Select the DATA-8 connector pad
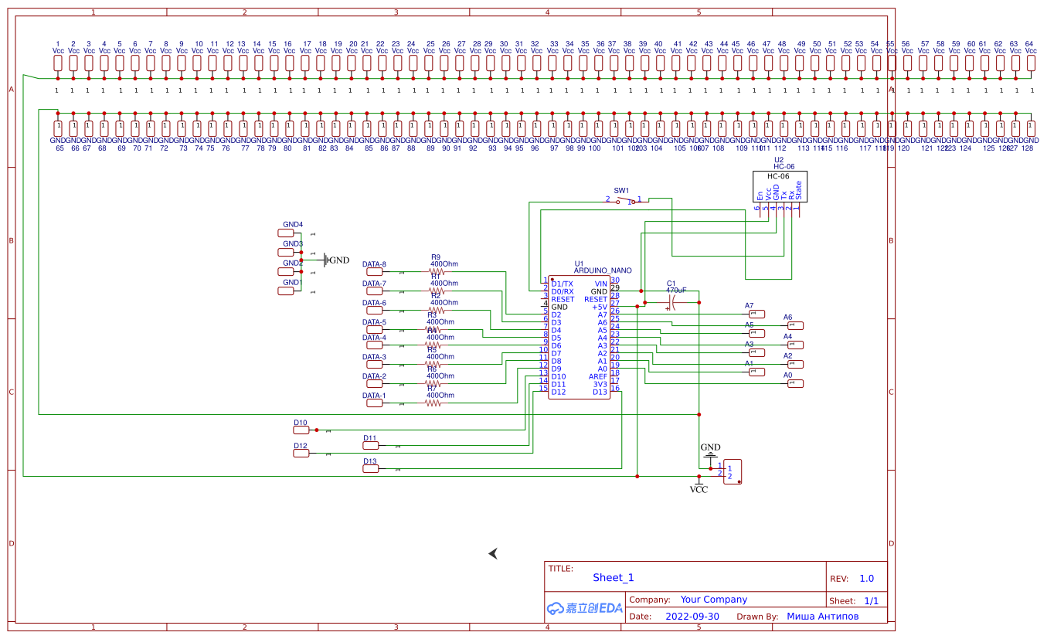1047x639 pixels. (x=374, y=272)
